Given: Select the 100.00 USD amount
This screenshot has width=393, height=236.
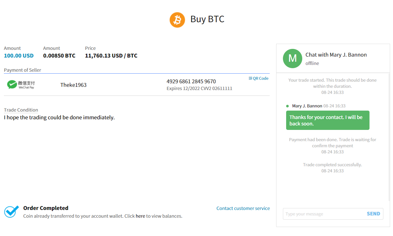Looking at the screenshot, I should pos(18,55).
